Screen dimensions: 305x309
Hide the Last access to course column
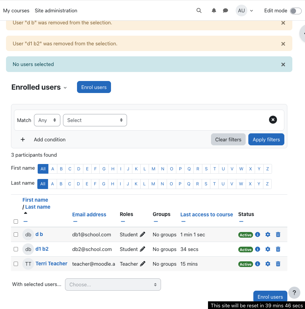pyautogui.click(x=183, y=221)
